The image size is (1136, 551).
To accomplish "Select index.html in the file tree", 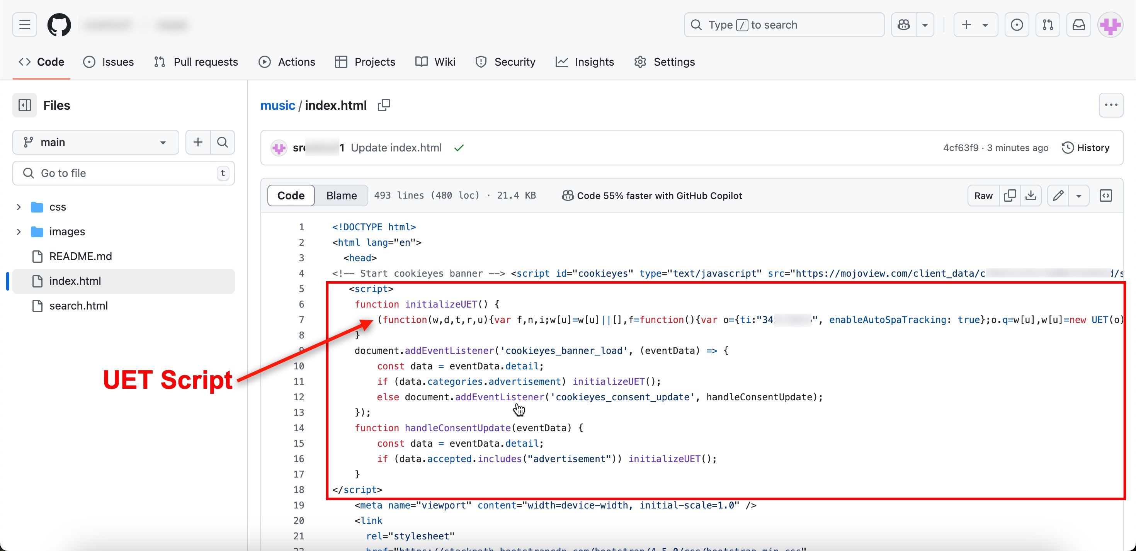I will 124,281.
